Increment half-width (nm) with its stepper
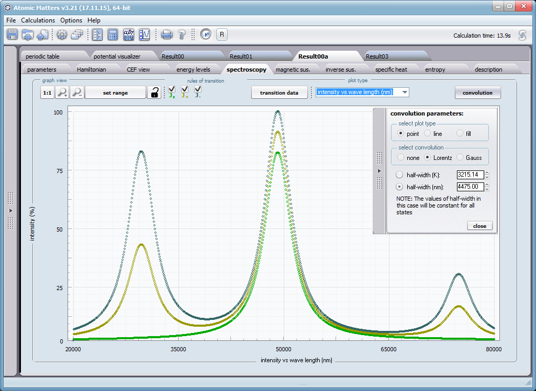 pos(487,185)
